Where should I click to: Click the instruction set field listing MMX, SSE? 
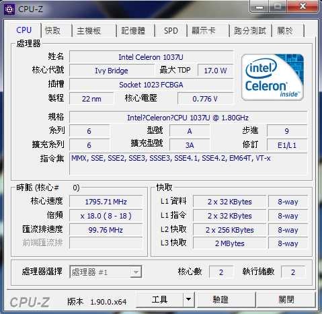click(188, 164)
